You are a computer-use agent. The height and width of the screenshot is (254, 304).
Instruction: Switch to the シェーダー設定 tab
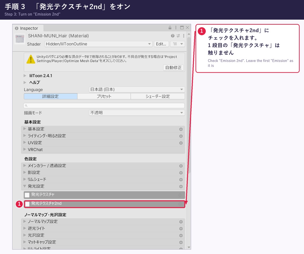point(158,96)
